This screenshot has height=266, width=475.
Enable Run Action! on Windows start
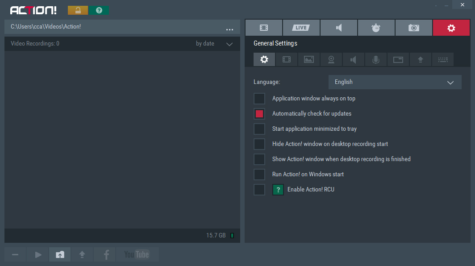click(259, 175)
